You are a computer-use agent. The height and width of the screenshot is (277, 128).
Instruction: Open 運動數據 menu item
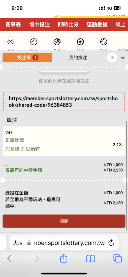[97, 25]
